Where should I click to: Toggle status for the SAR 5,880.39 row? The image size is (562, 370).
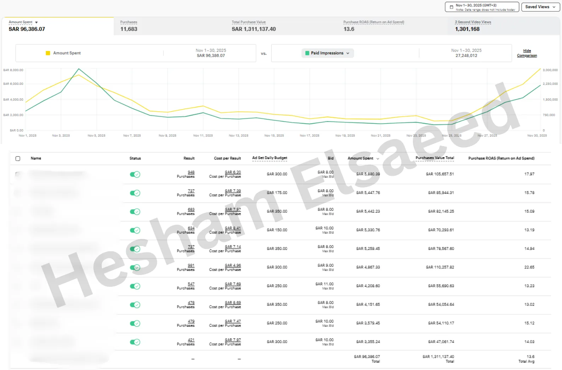click(x=135, y=174)
